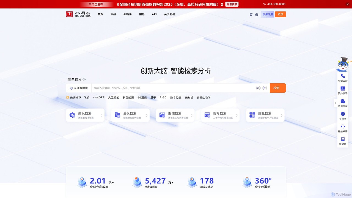The width and height of the screenshot is (352, 198).
Task: Select hot word AIGC
Action: (163, 97)
